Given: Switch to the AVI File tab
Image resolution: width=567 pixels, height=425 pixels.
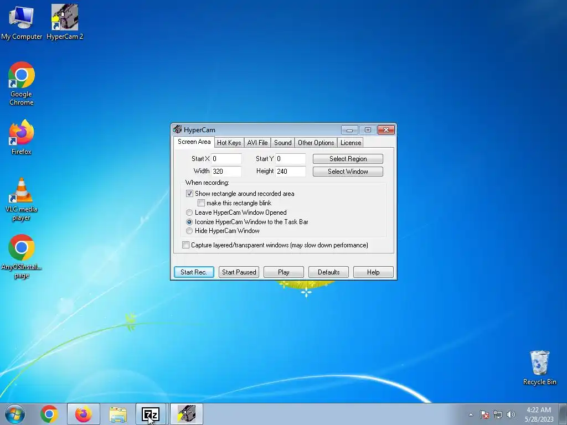Looking at the screenshot, I should pyautogui.click(x=257, y=143).
